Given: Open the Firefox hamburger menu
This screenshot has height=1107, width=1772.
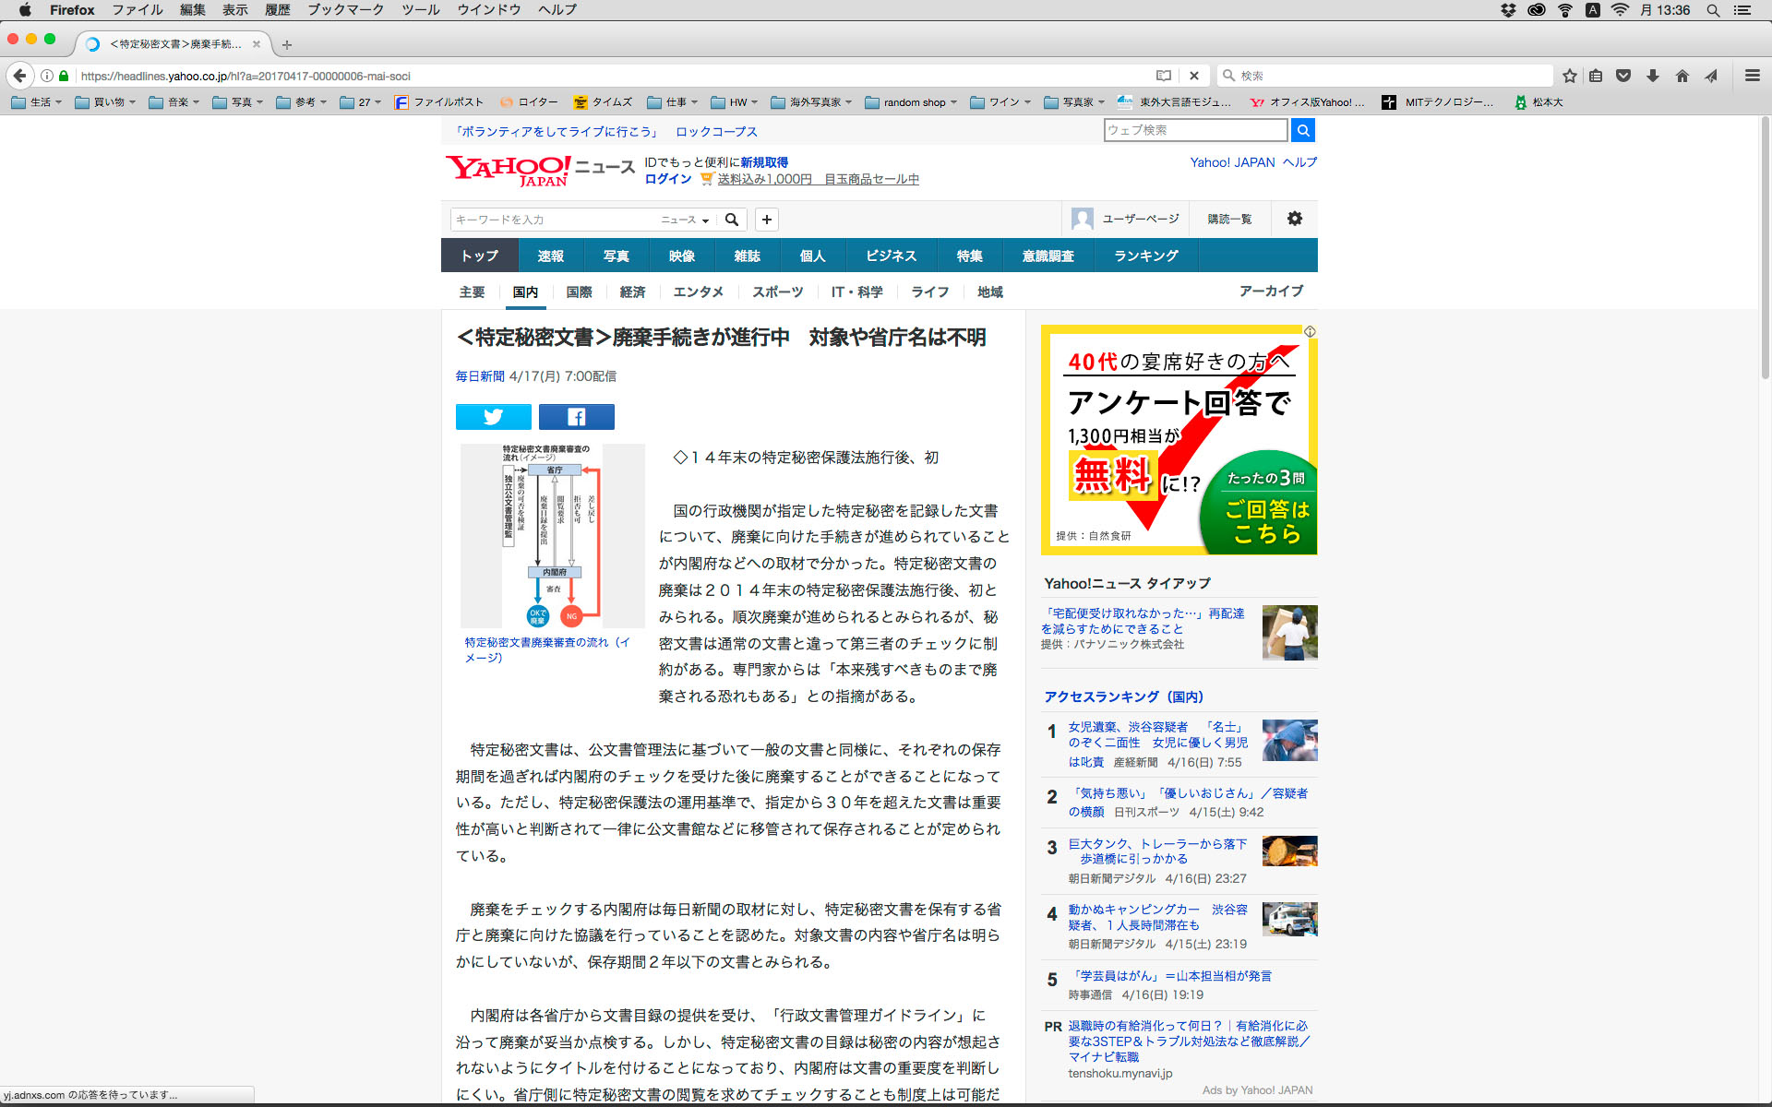Looking at the screenshot, I should (x=1752, y=76).
